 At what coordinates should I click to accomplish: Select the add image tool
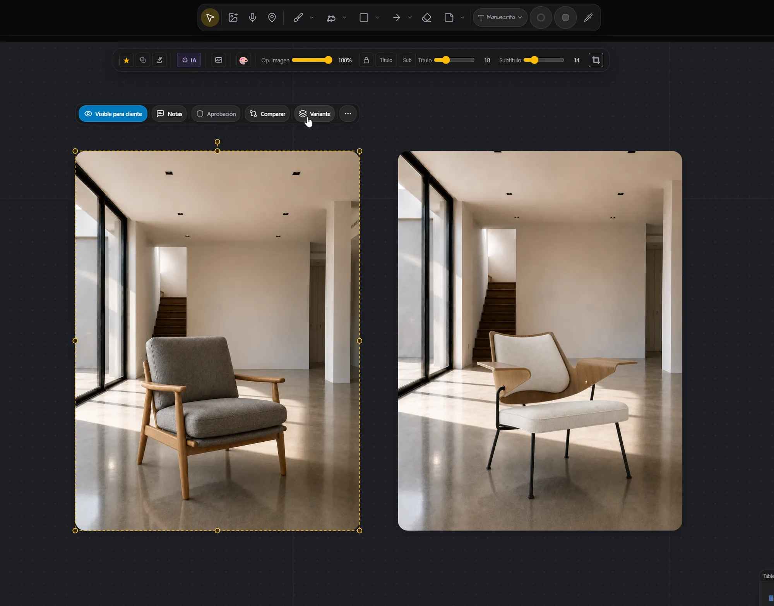pos(233,17)
